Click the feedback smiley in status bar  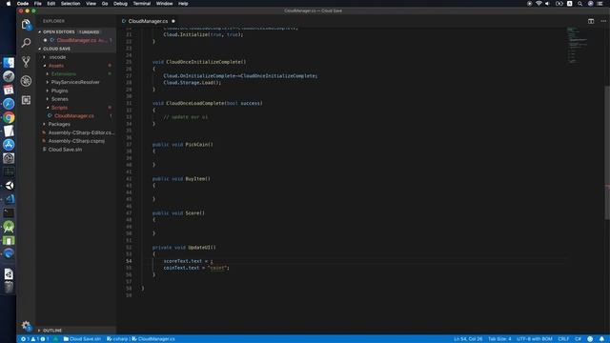(590, 339)
